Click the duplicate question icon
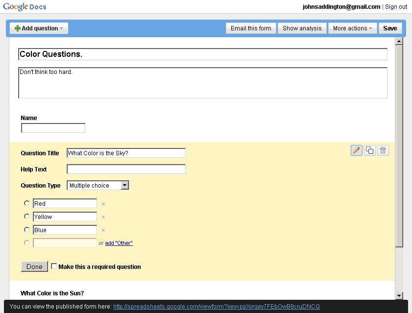The width and height of the screenshot is (412, 313). [x=370, y=150]
